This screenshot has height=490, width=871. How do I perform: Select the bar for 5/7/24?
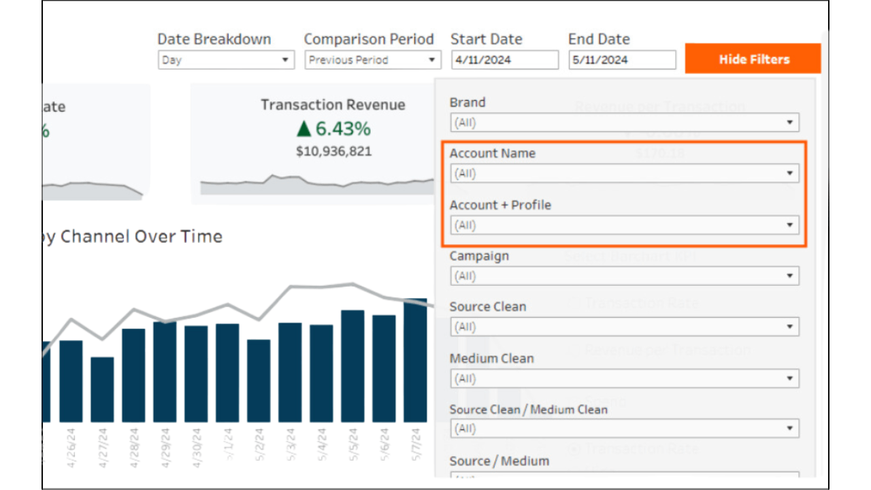[415, 361]
